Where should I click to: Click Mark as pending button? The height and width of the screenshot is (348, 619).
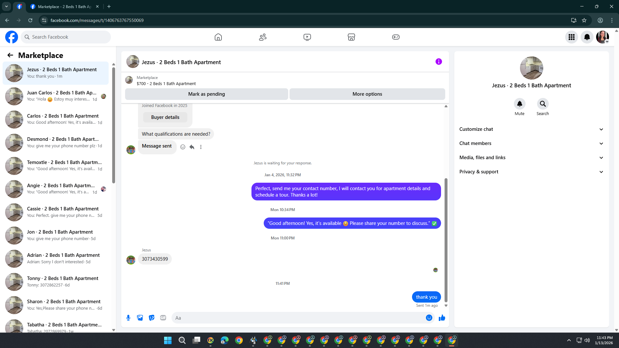tap(206, 94)
